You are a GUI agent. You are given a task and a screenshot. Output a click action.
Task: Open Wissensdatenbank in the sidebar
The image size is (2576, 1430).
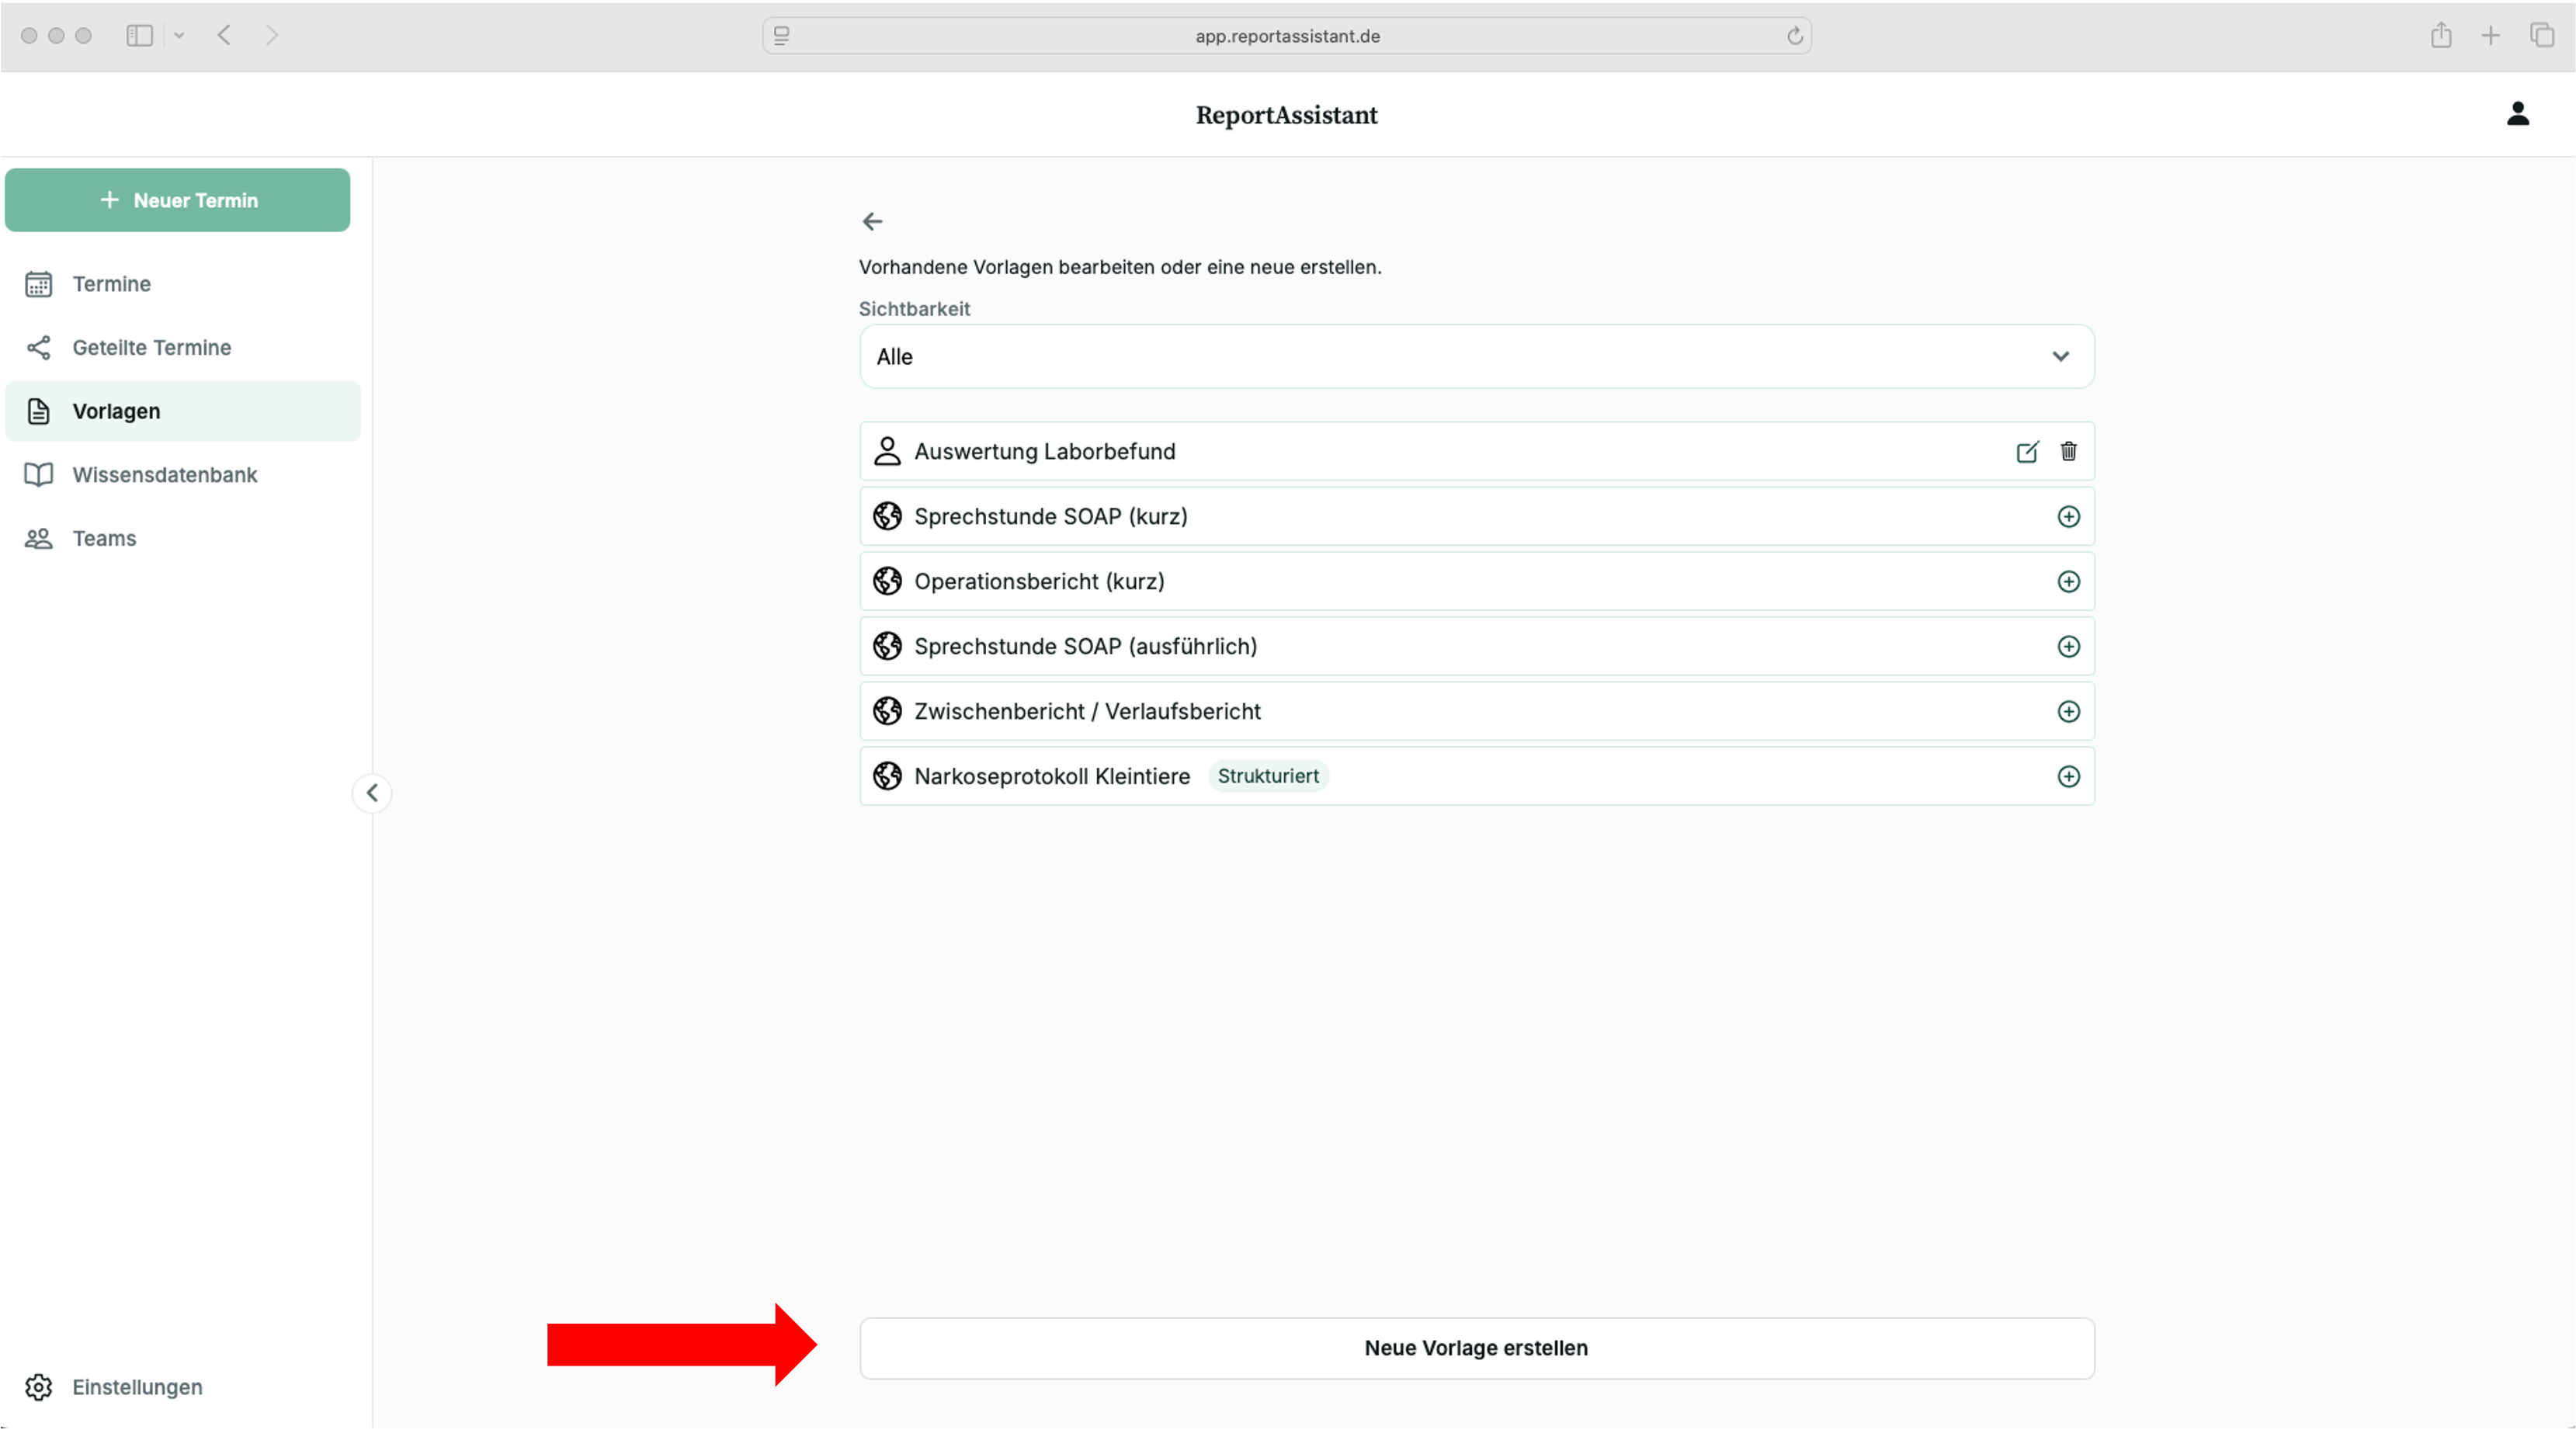pos(182,475)
